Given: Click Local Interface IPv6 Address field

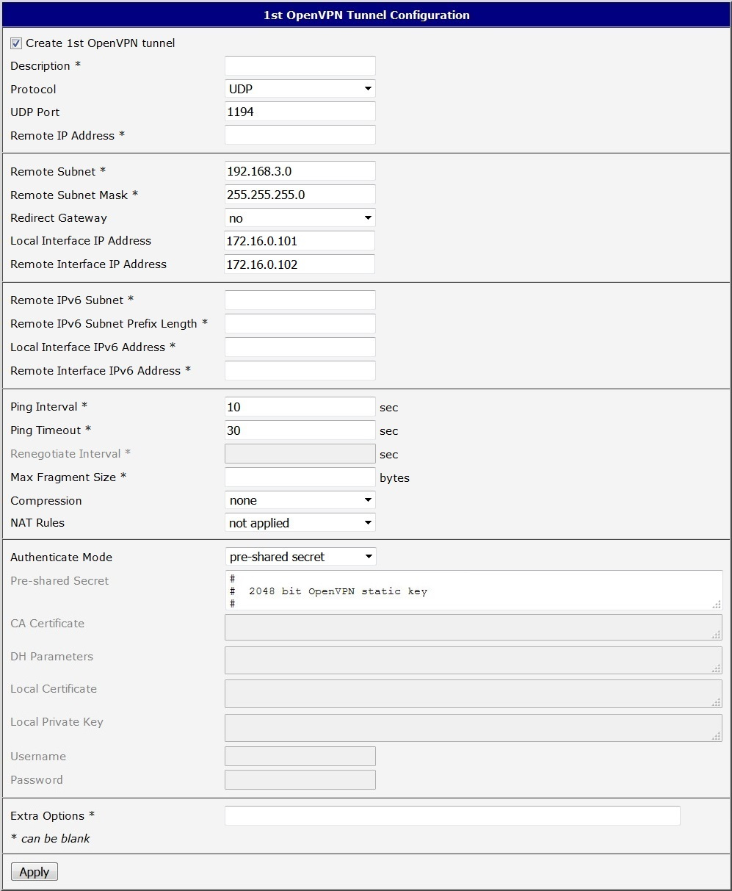Looking at the screenshot, I should pos(300,347).
